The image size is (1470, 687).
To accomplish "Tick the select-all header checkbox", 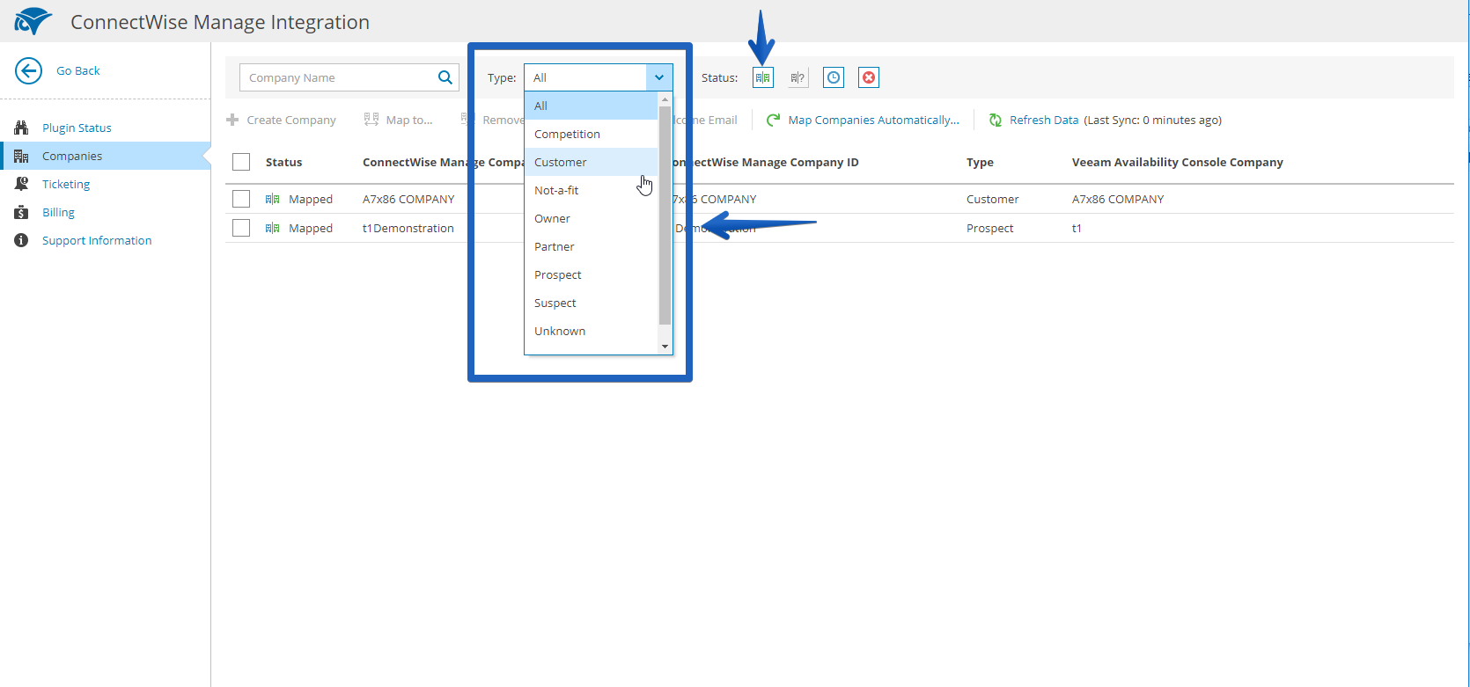I will pos(241,162).
